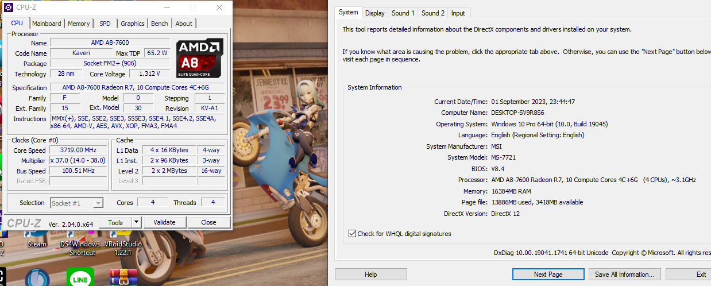Click the Code Name field showing Kaveri
This screenshot has width=711, height=286.
(81, 53)
